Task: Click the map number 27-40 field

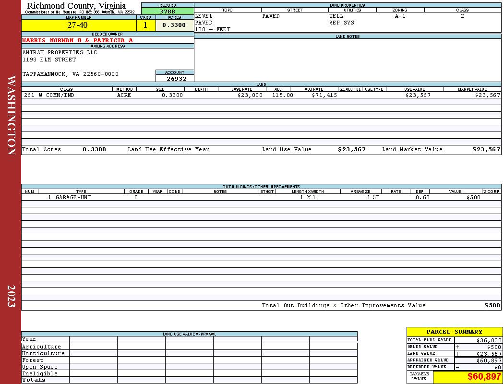Action: click(79, 25)
